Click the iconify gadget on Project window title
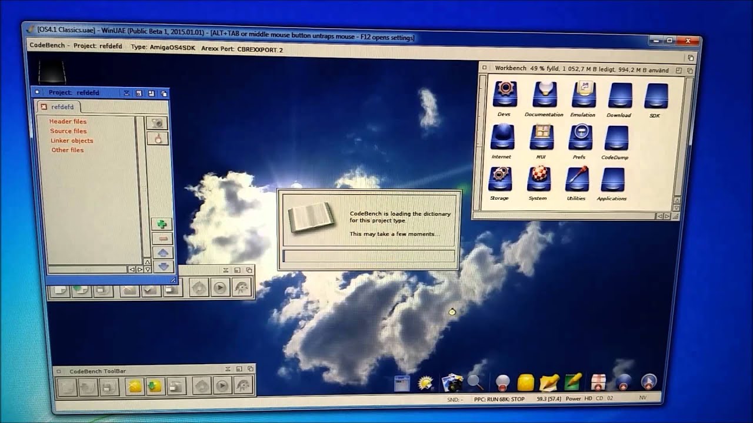753x423 pixels. click(x=126, y=93)
